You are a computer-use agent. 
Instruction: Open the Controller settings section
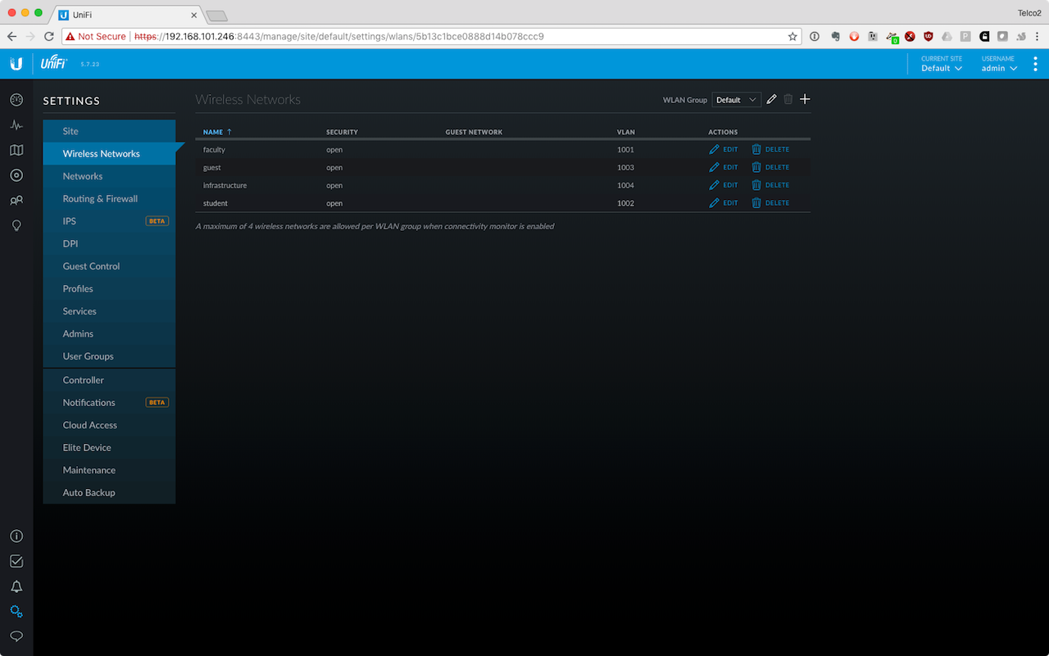[109, 380]
